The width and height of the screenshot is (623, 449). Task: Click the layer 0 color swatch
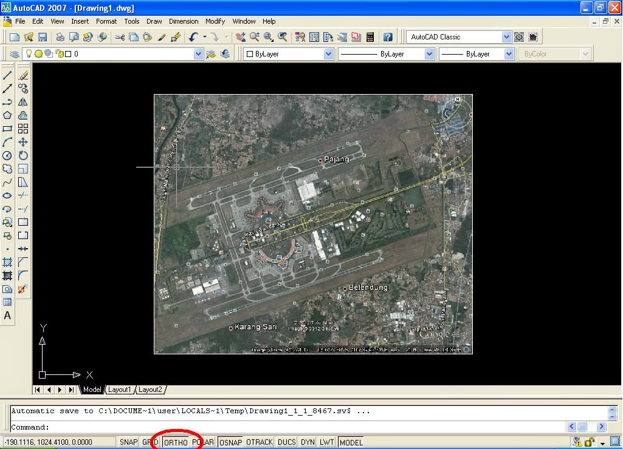pos(68,54)
